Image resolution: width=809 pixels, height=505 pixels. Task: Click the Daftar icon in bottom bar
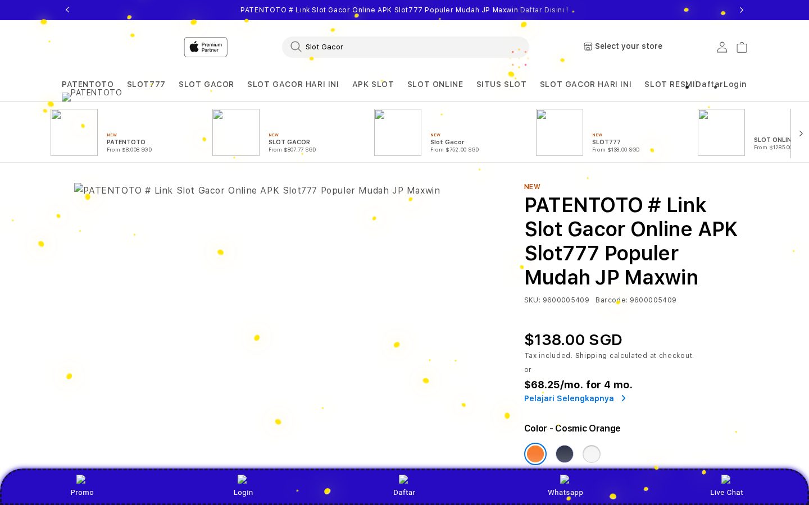[x=403, y=479]
